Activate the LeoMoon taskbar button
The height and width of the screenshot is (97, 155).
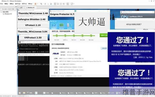point(111,93)
